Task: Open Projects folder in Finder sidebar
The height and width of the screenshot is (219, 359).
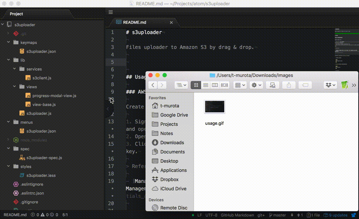Action: click(x=170, y=124)
